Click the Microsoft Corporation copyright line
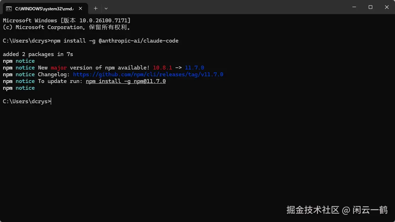Image resolution: width=395 pixels, height=222 pixels. coord(67,27)
